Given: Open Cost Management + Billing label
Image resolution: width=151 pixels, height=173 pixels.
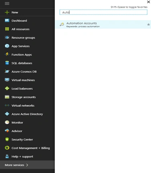Looking at the screenshot, I should (x=30, y=148).
